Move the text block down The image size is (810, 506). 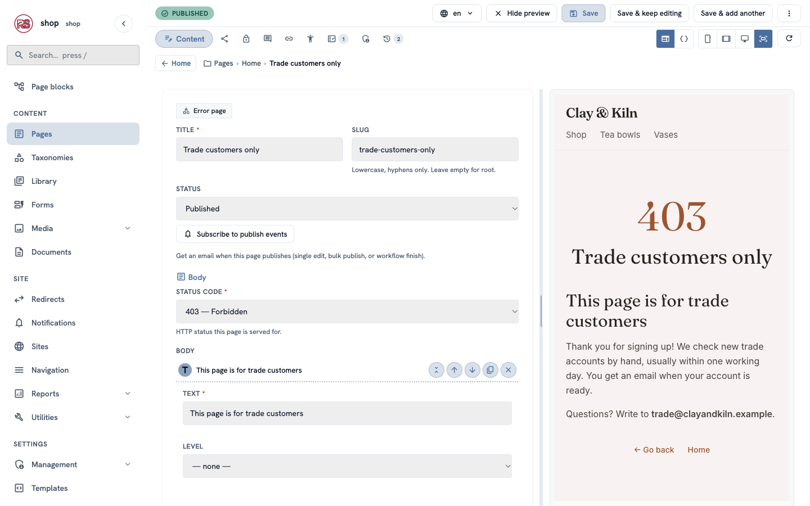click(x=472, y=370)
